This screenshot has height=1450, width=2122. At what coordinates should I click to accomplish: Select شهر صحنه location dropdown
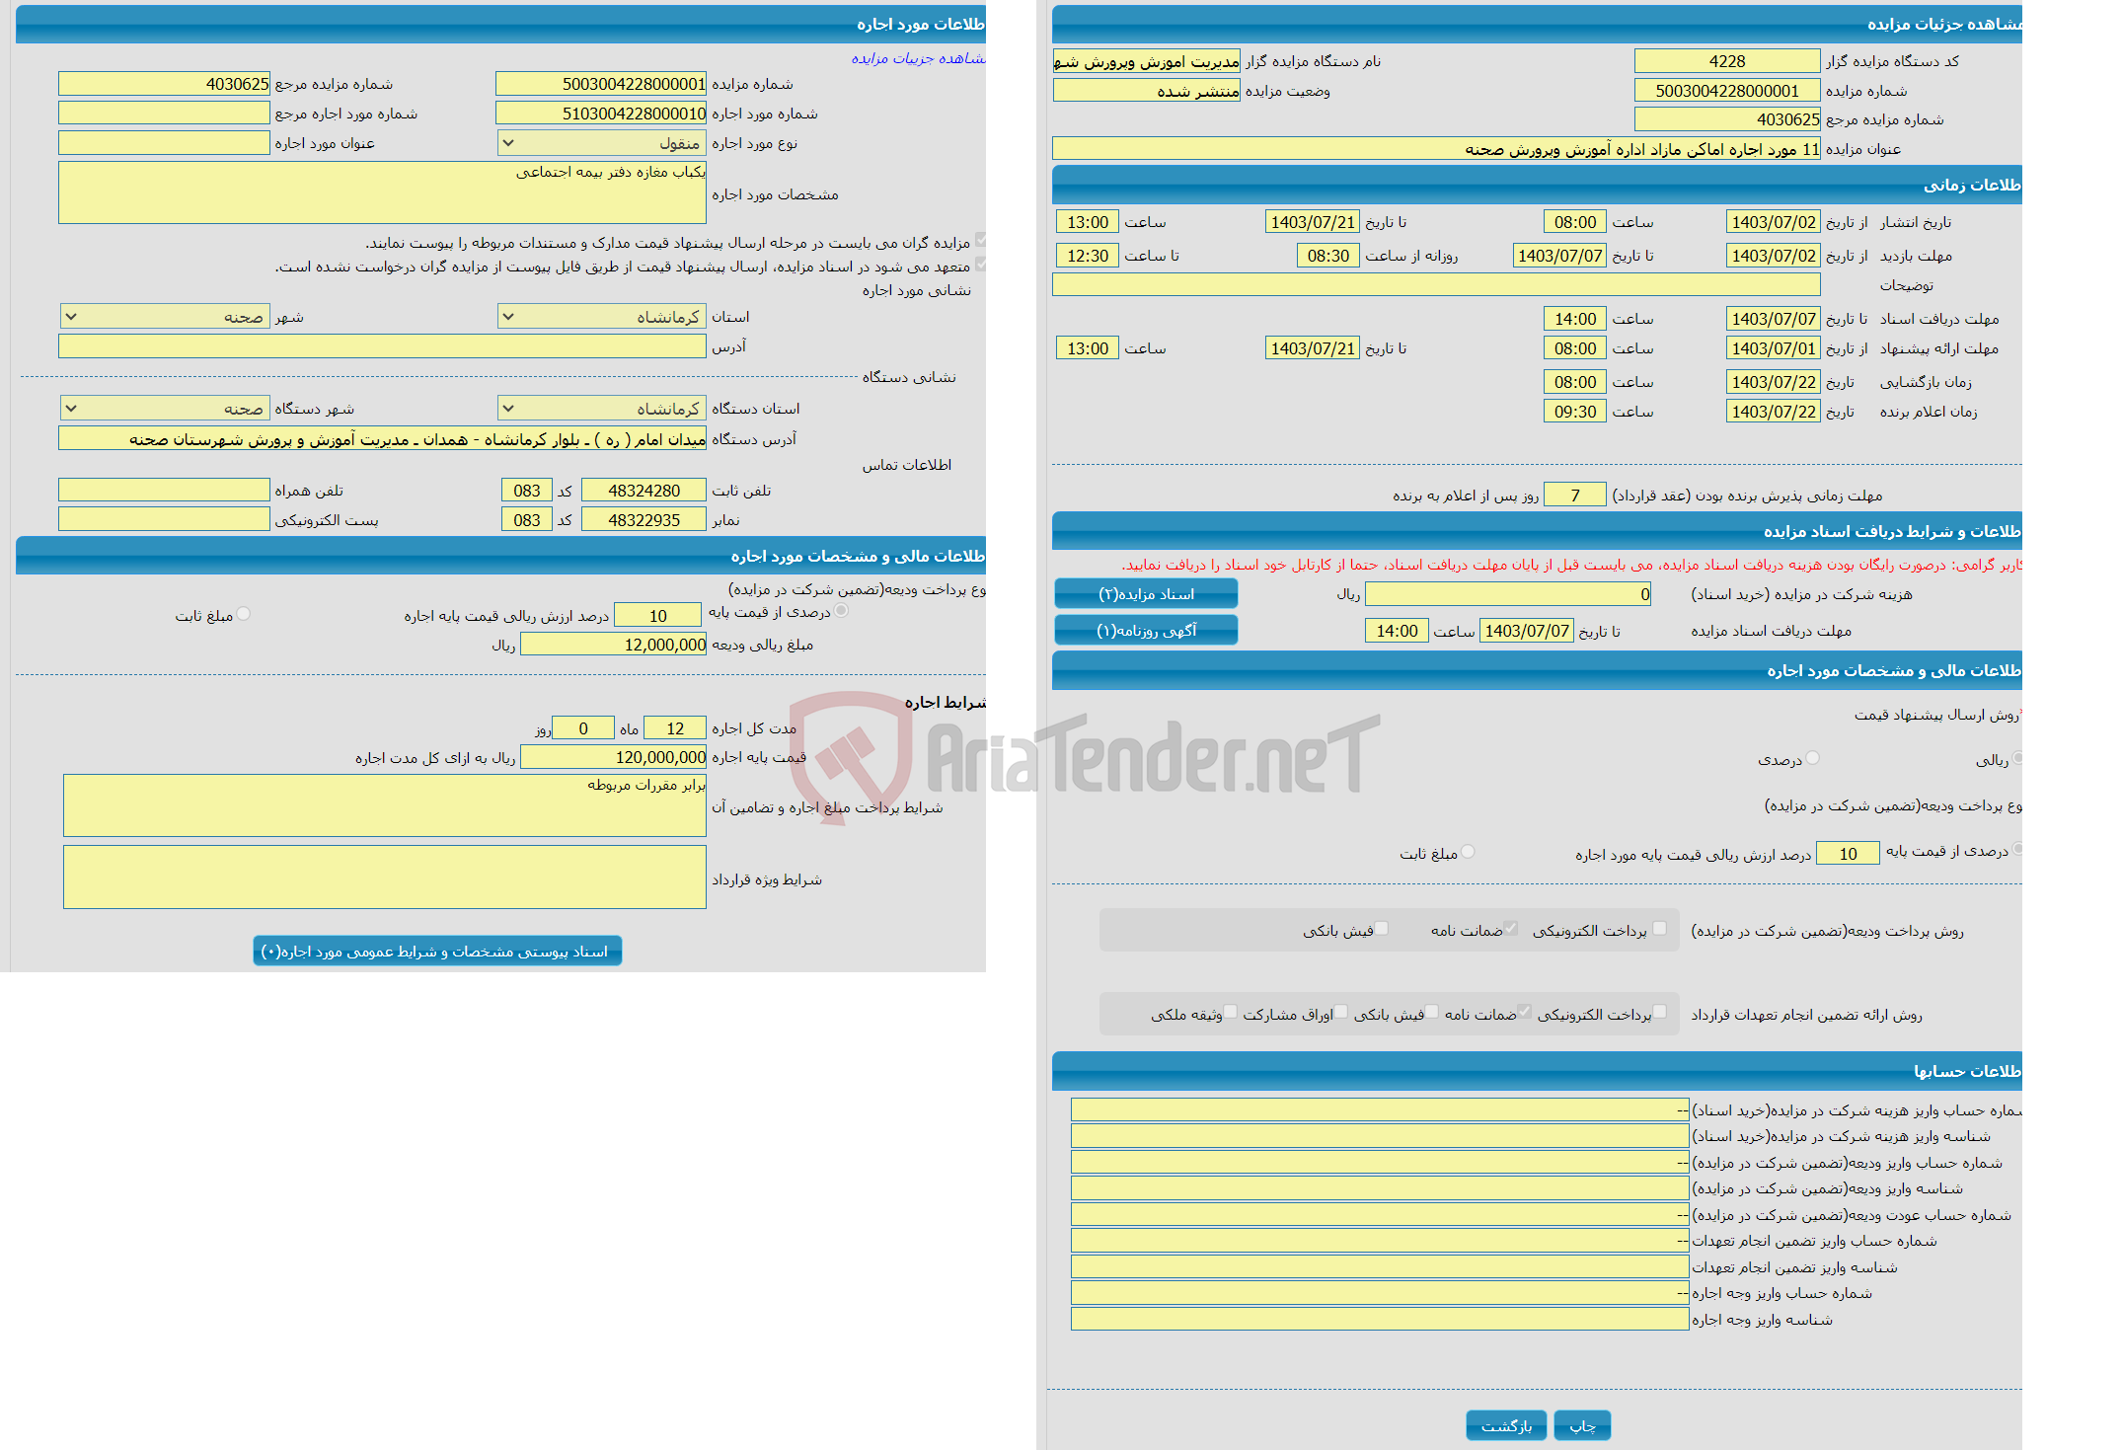161,323
